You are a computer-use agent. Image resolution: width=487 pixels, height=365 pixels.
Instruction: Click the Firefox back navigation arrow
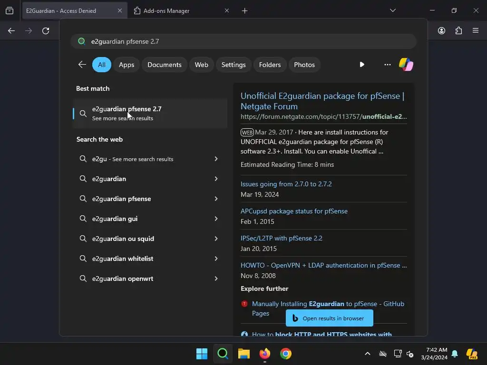tap(11, 31)
